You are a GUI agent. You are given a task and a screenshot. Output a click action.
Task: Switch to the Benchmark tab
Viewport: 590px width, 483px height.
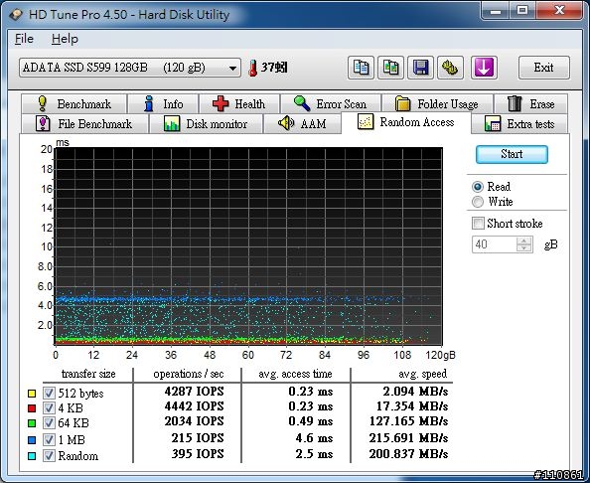coord(74,103)
